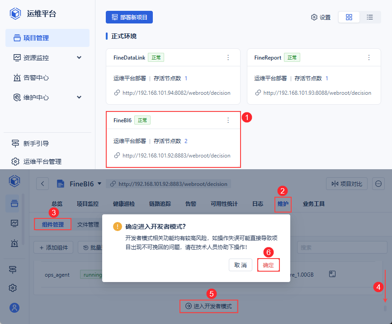Viewport: 392px width, 324px height.
Task: Switch to the 日志 tab
Action: pos(258,204)
